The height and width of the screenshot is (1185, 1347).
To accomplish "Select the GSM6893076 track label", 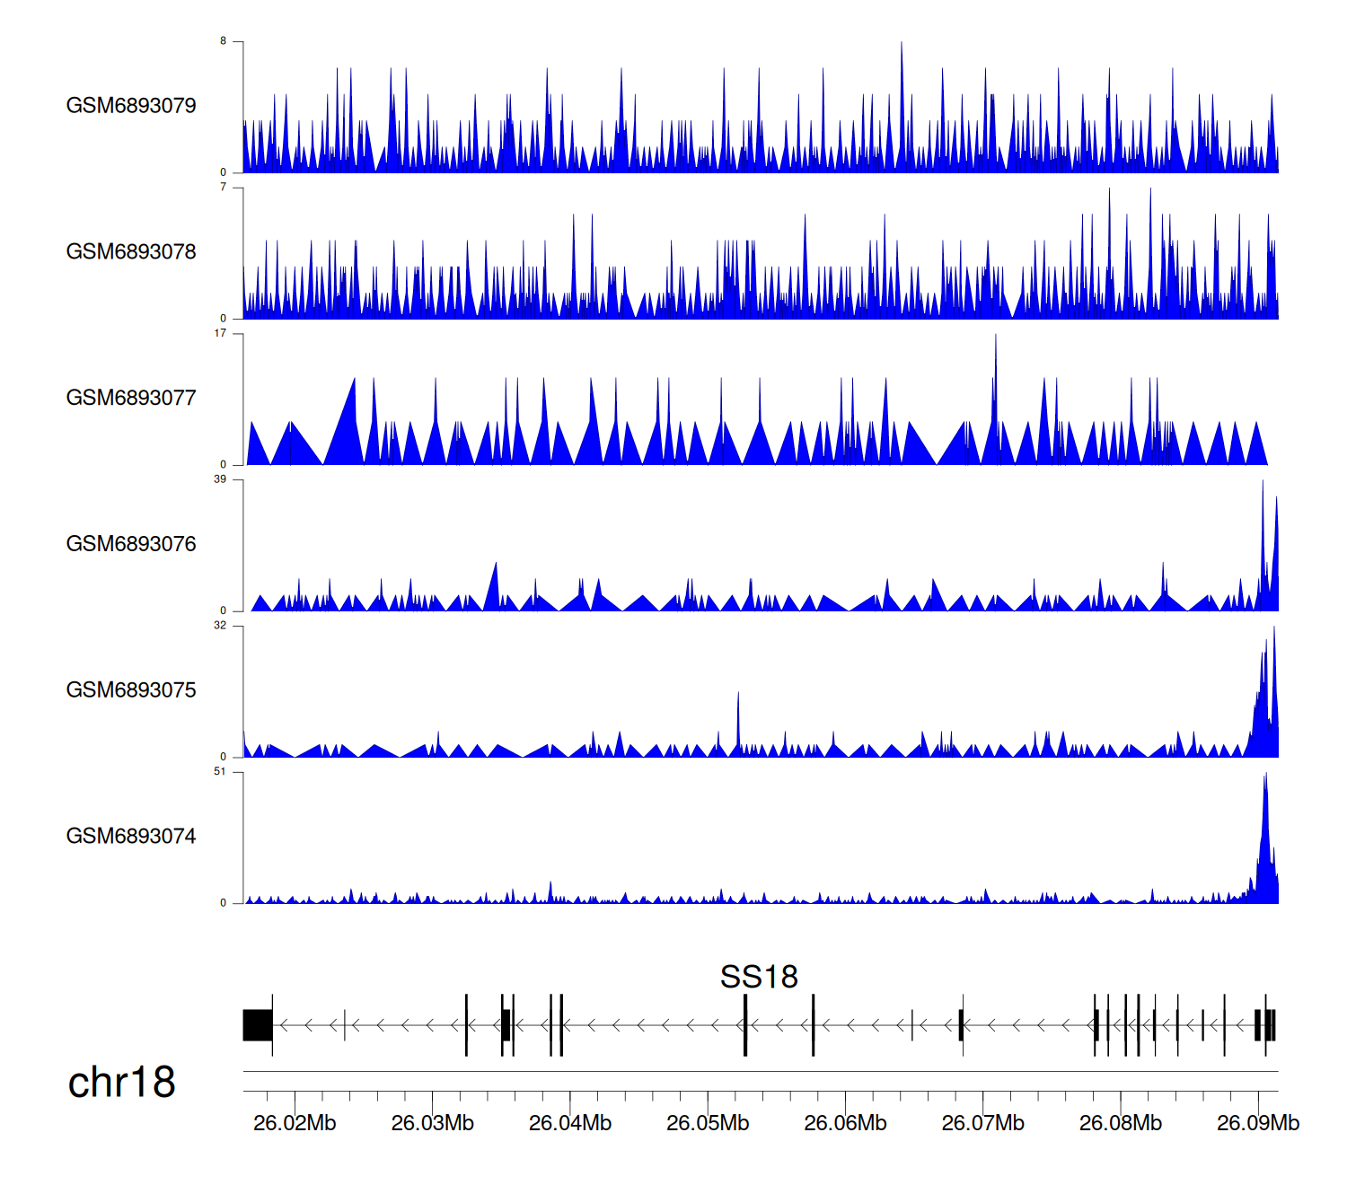I will (131, 544).
